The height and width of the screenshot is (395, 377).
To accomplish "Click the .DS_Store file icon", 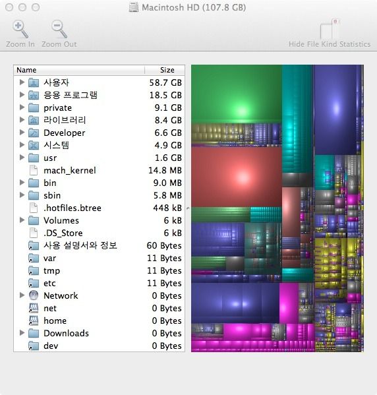I will tap(34, 233).
